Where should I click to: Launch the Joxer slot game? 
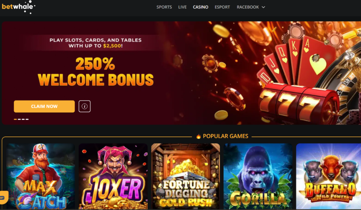tap(113, 176)
